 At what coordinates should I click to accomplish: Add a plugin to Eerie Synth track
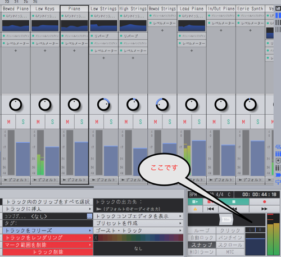250,30
